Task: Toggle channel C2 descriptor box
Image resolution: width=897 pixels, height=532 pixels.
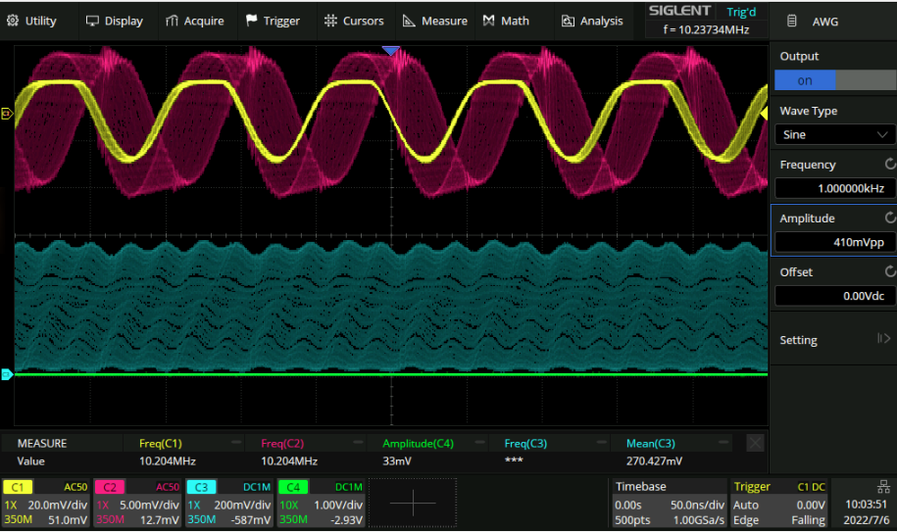Action: click(137, 502)
